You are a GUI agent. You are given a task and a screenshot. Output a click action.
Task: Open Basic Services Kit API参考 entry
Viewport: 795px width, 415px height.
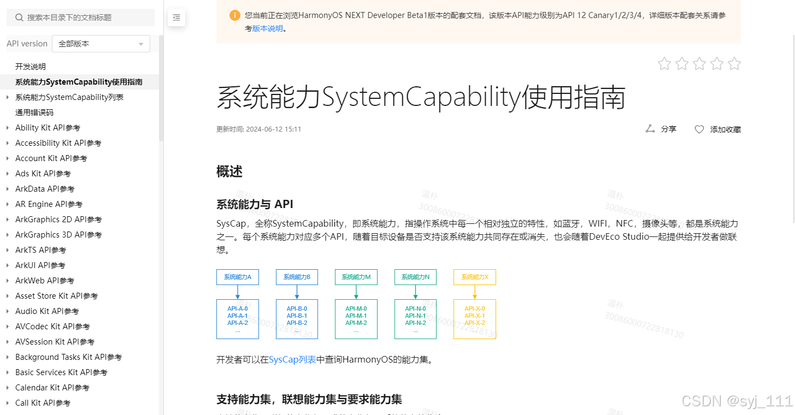pyautogui.click(x=61, y=372)
